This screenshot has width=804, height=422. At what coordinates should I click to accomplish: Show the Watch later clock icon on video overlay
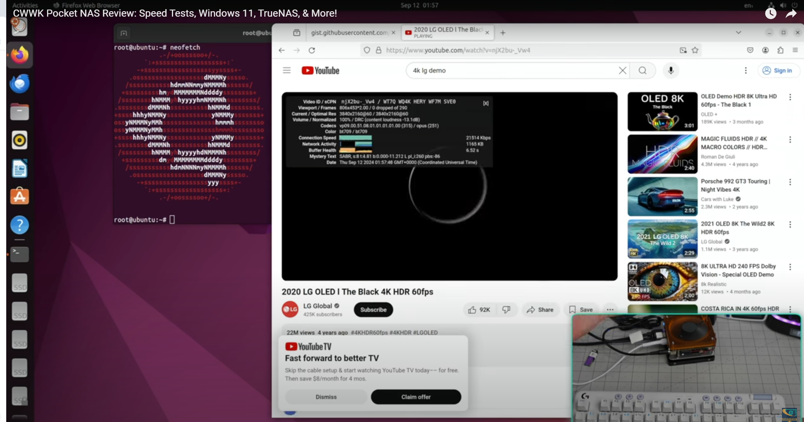(x=771, y=13)
